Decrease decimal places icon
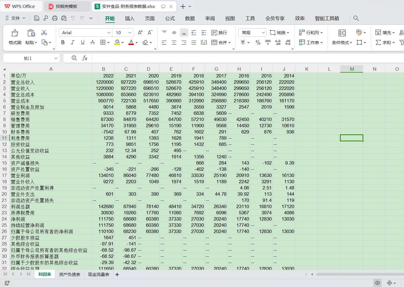 point(288,42)
